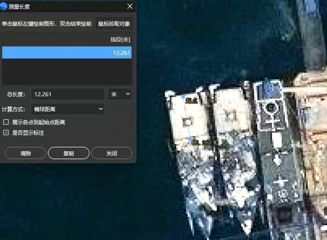The width and height of the screenshot is (327, 240).
Task: Click the 复制 button
Action: (69, 153)
